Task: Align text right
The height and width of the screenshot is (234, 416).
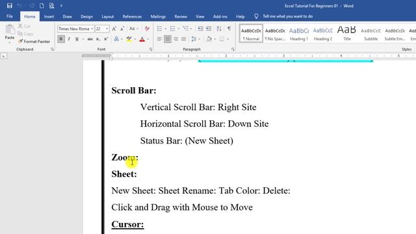Action: click(175, 39)
